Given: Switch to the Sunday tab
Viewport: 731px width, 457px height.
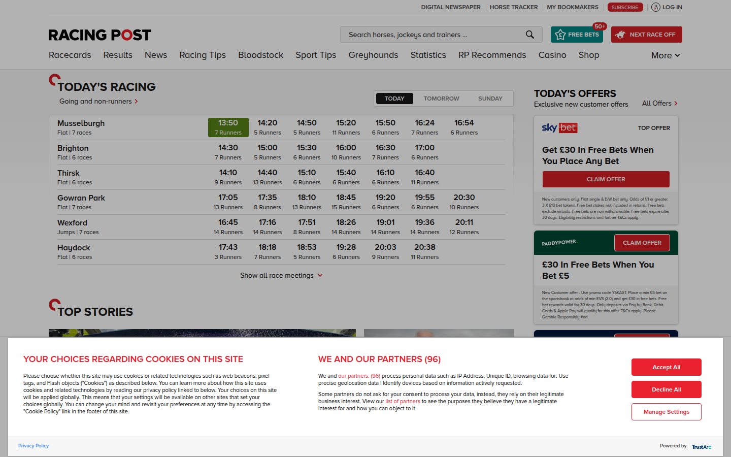Looking at the screenshot, I should click(x=490, y=99).
